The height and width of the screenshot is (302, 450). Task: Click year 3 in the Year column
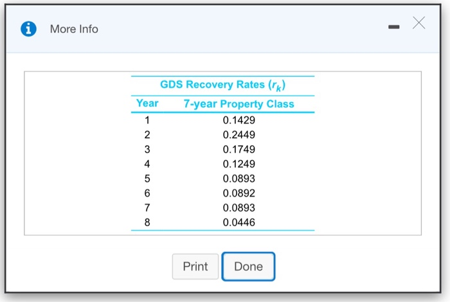point(147,149)
